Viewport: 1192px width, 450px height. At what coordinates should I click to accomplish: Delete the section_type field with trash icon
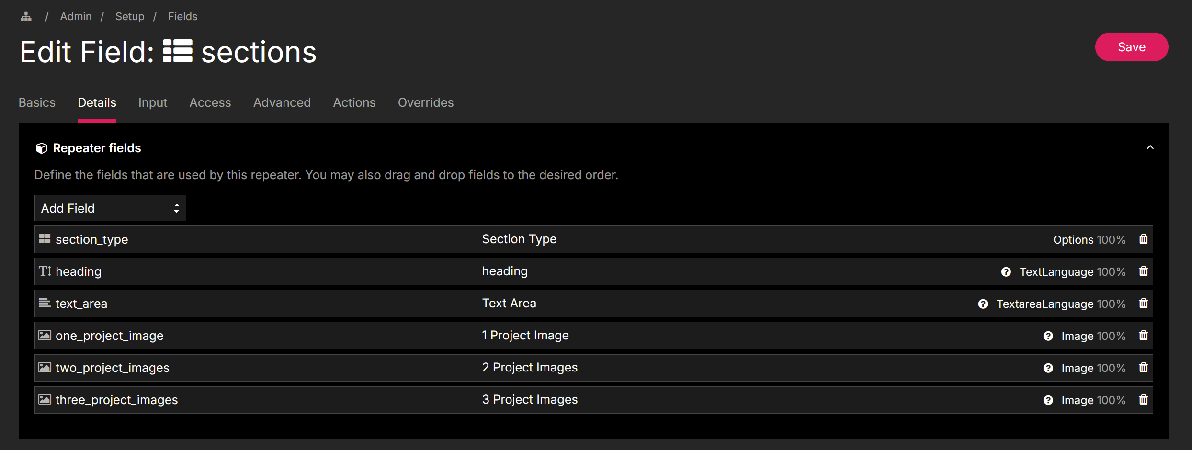1143,239
